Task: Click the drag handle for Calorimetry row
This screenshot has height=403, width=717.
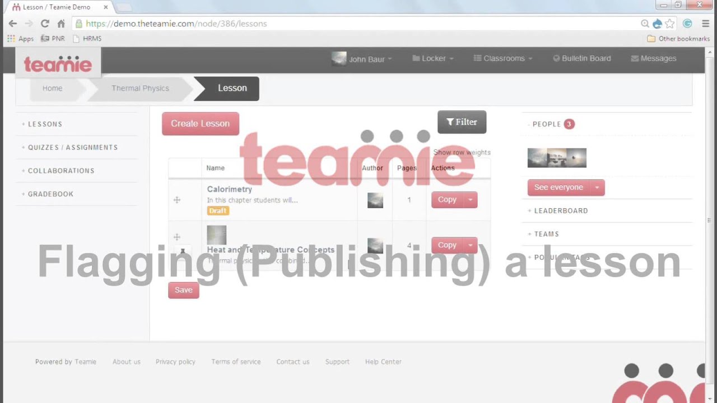Action: point(177,200)
